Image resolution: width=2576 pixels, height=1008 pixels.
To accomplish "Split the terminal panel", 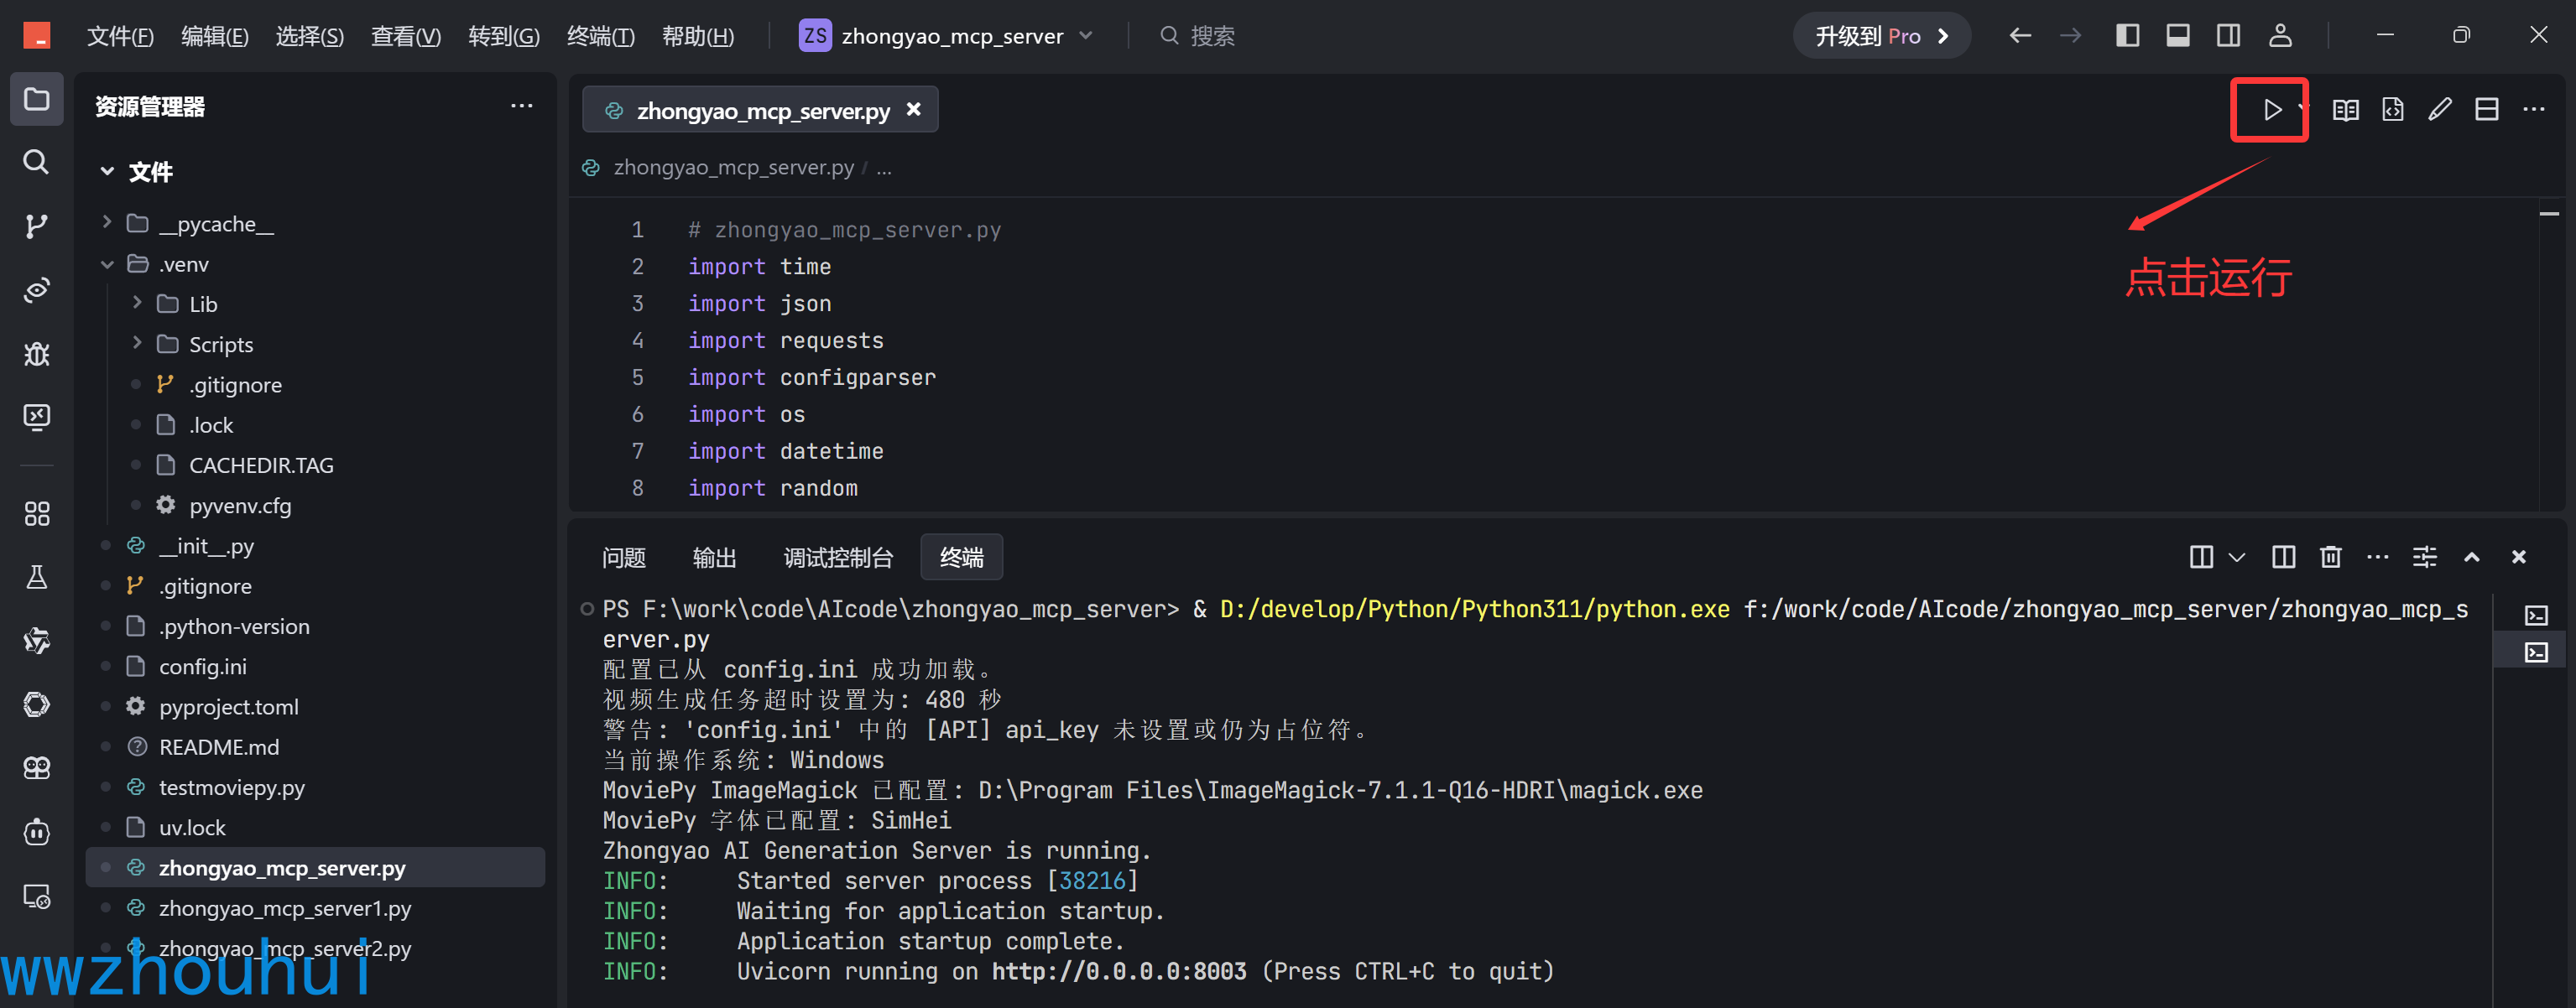I will [x=2283, y=557].
